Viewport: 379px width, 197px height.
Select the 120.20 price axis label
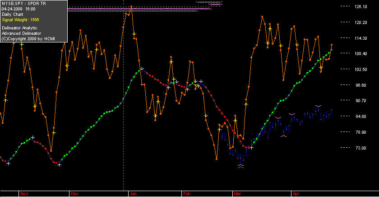pyautogui.click(x=361, y=22)
